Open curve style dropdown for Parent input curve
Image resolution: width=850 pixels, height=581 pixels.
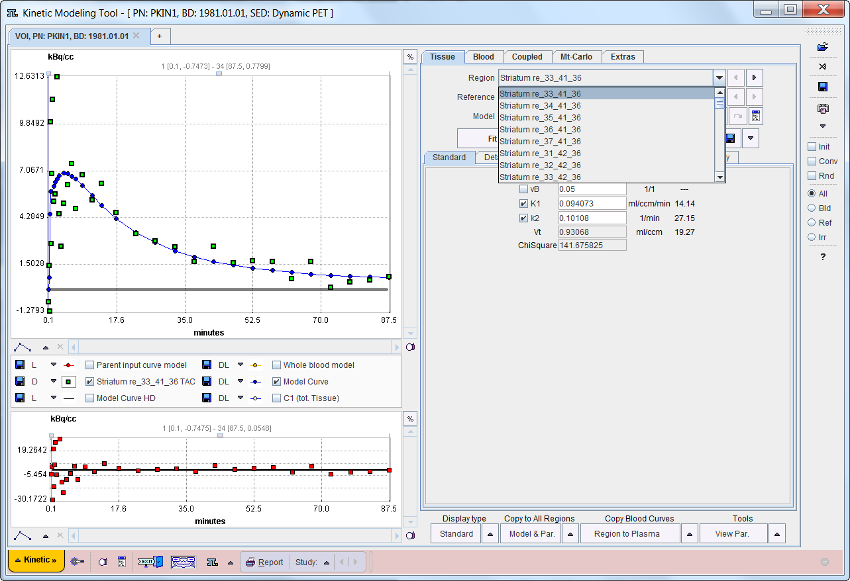54,365
